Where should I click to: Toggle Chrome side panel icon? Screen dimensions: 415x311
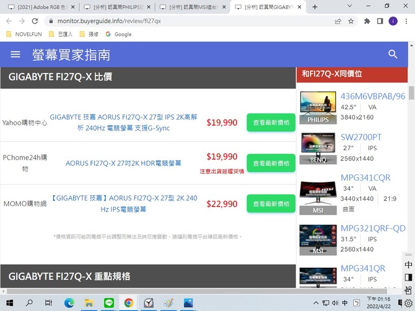[380, 21]
